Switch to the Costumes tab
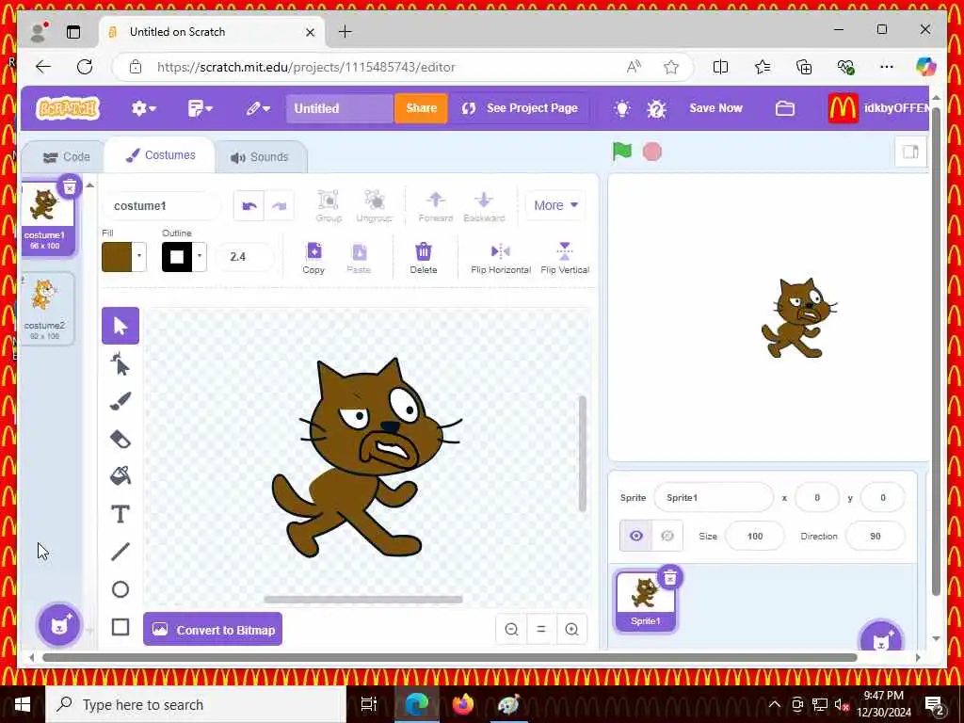Viewport: 964px width, 723px height. coord(160,155)
